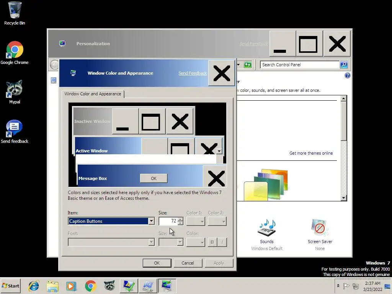Toggle the Bold font button
Screen dimensions: 392x294
[212, 242]
